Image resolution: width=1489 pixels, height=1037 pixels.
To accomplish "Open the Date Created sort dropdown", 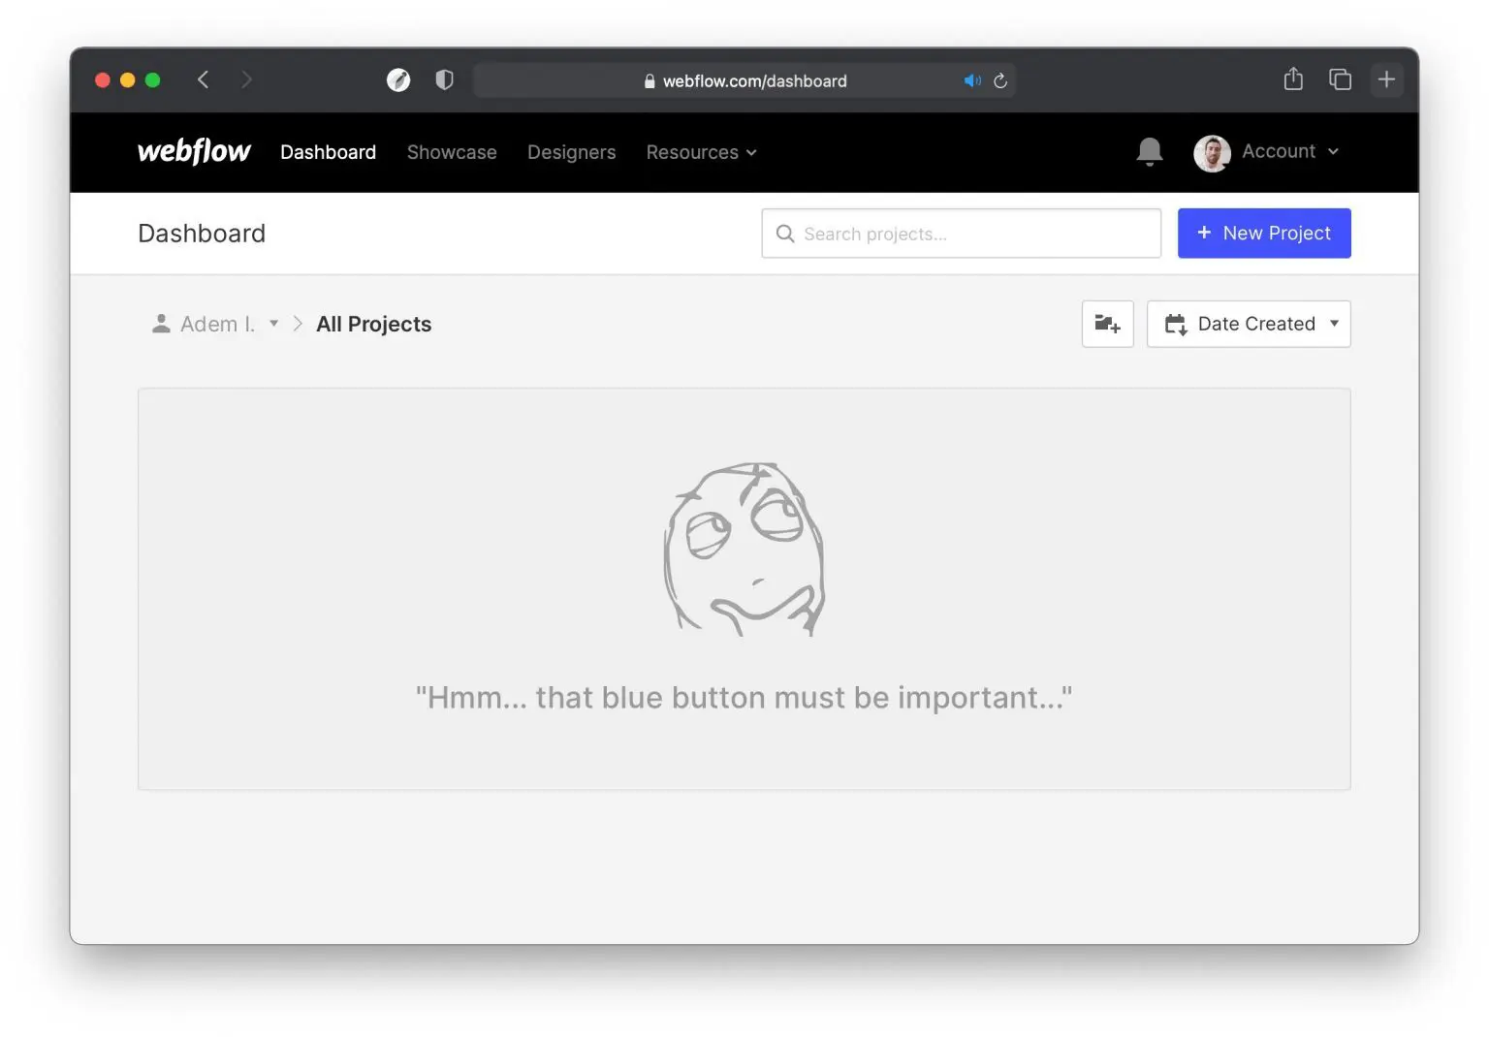I will [1249, 324].
